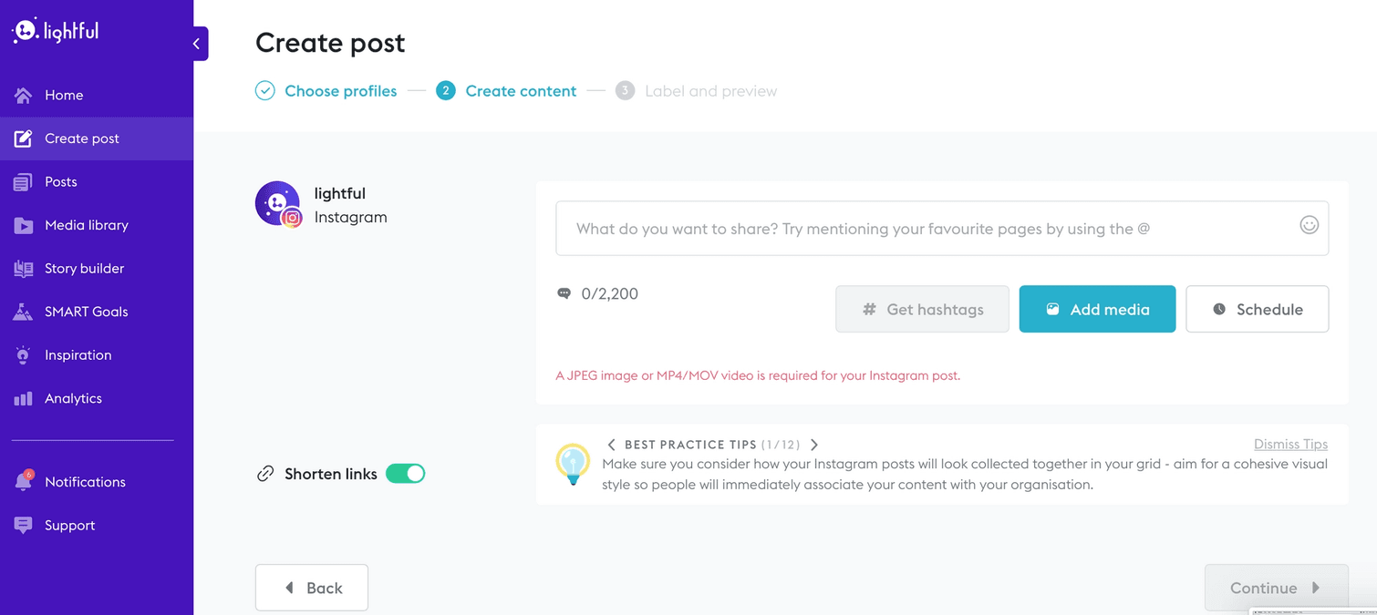This screenshot has height=615, width=1377.
Task: Click the Lightful Instagram profile avatar
Action: 278,203
